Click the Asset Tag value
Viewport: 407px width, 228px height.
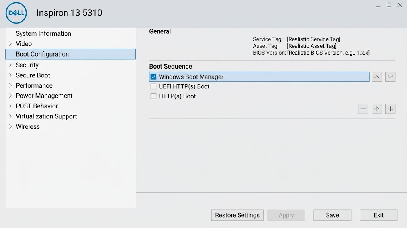(x=311, y=46)
